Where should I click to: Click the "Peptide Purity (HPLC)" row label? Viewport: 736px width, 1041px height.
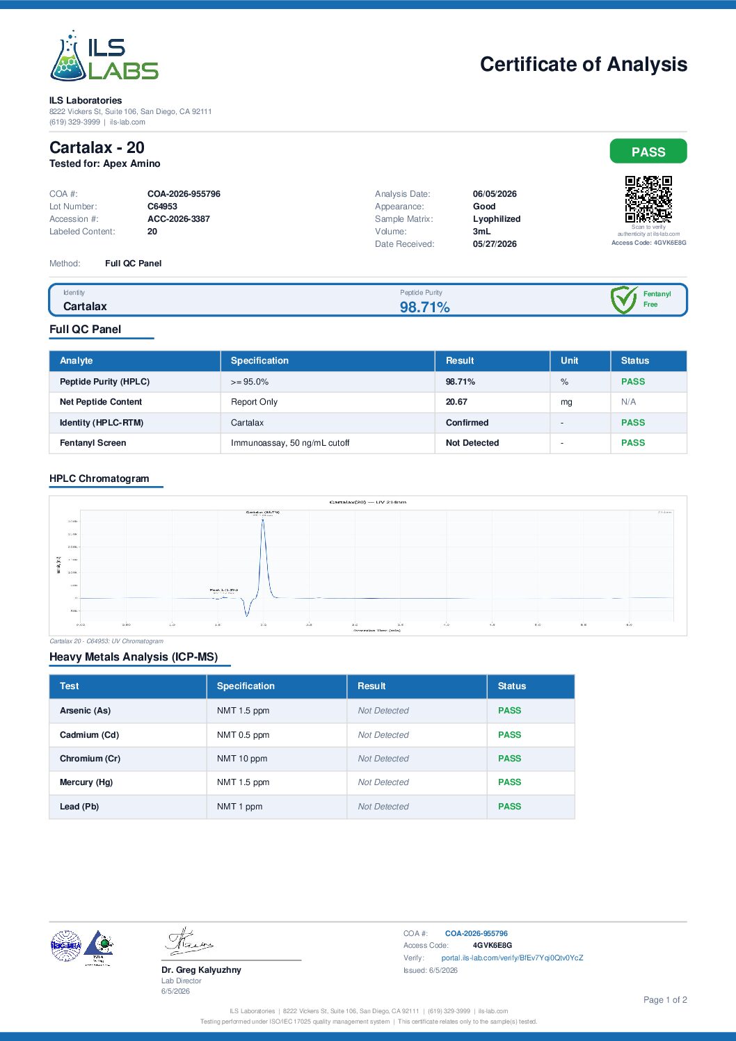(x=104, y=382)
